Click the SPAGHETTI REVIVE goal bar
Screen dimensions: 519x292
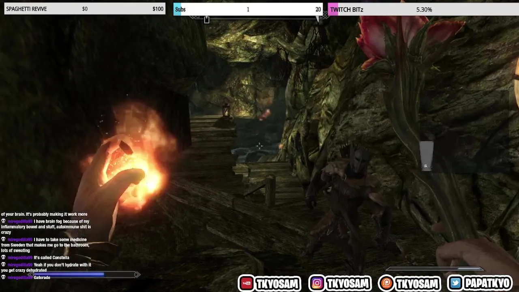coord(85,9)
